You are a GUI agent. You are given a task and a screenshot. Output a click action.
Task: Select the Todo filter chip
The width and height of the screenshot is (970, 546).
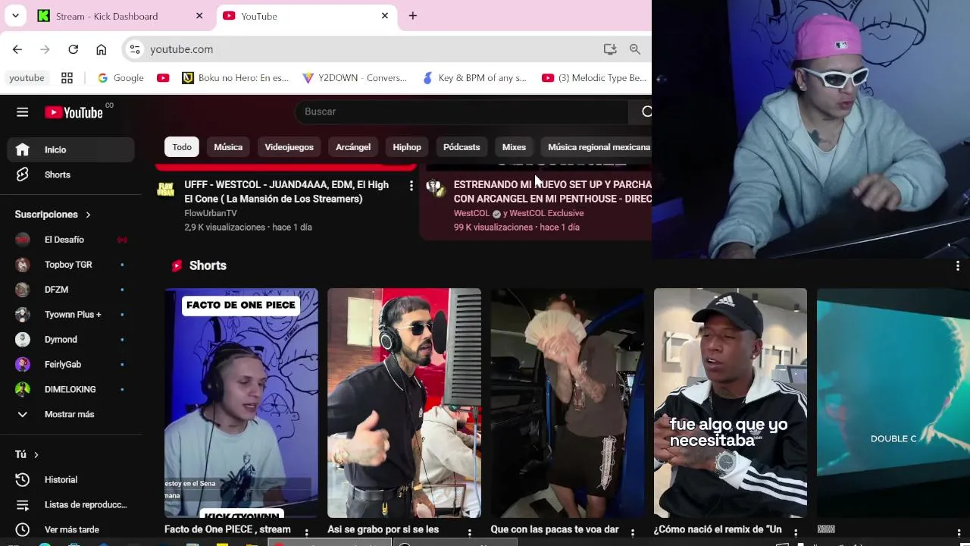(182, 147)
